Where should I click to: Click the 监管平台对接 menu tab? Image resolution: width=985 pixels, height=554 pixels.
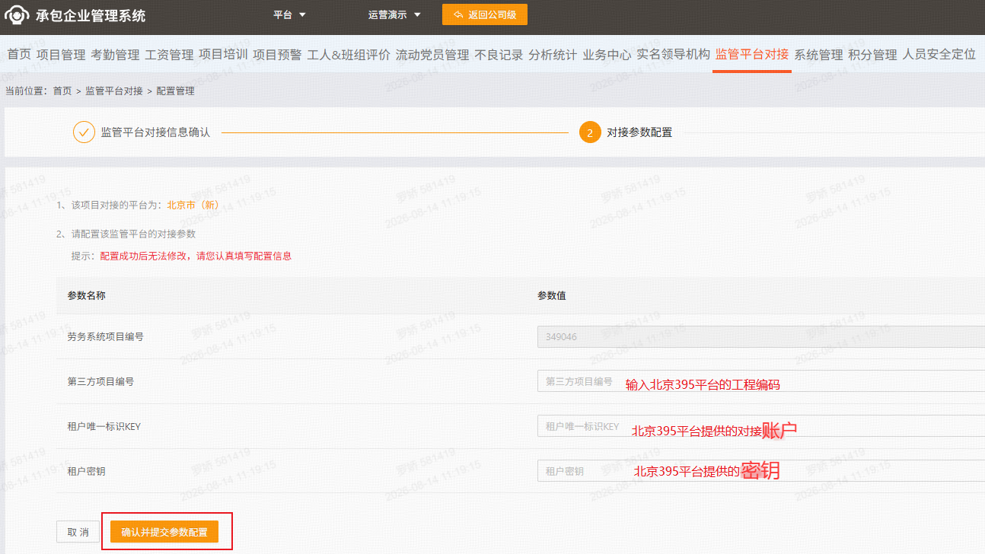click(752, 54)
